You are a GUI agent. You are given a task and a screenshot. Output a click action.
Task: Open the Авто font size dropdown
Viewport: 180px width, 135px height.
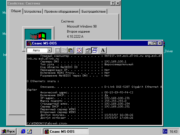tap(49, 50)
